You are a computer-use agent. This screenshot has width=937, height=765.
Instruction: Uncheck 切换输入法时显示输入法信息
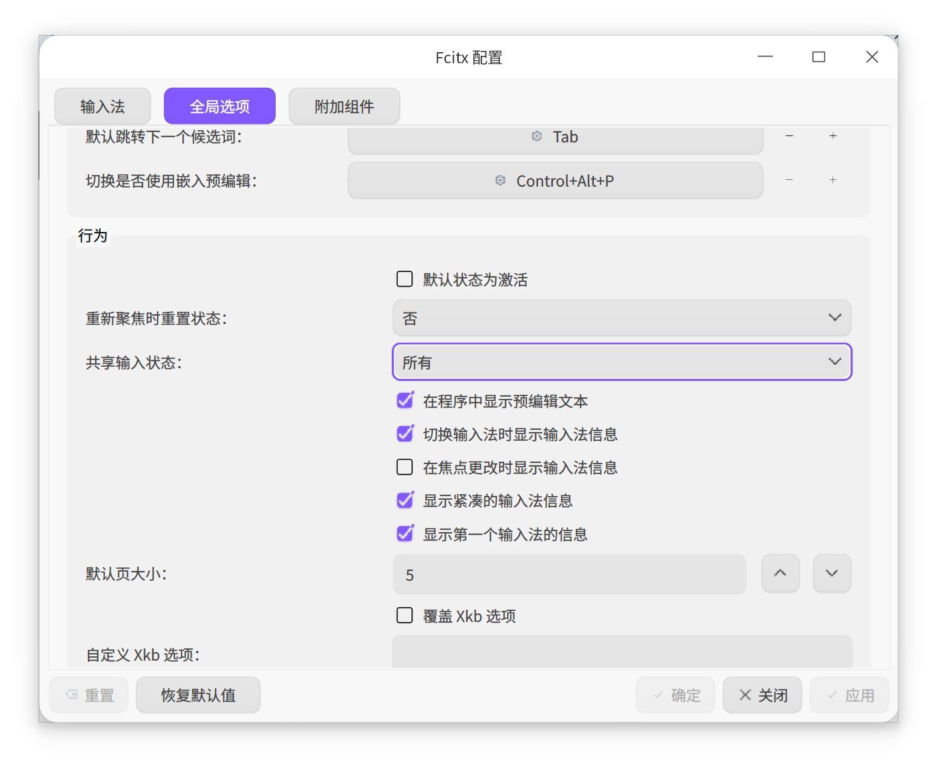[x=405, y=434]
